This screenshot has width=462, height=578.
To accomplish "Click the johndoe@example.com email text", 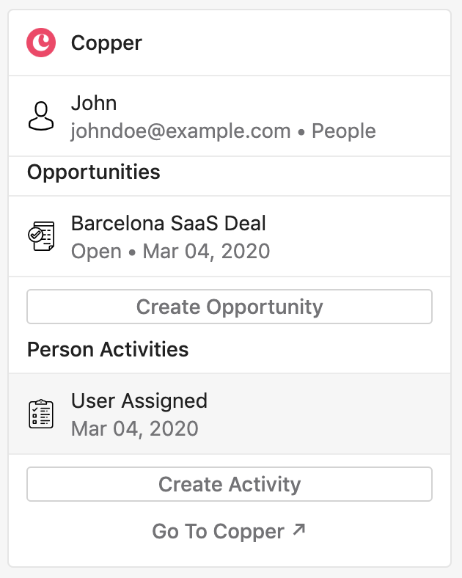I will coord(181,131).
